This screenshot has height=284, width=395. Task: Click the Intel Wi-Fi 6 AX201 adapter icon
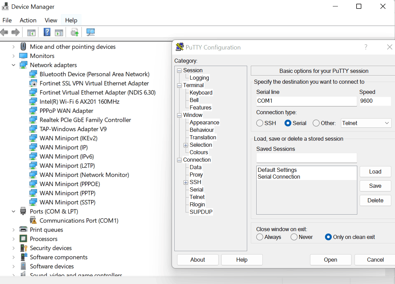(x=33, y=101)
